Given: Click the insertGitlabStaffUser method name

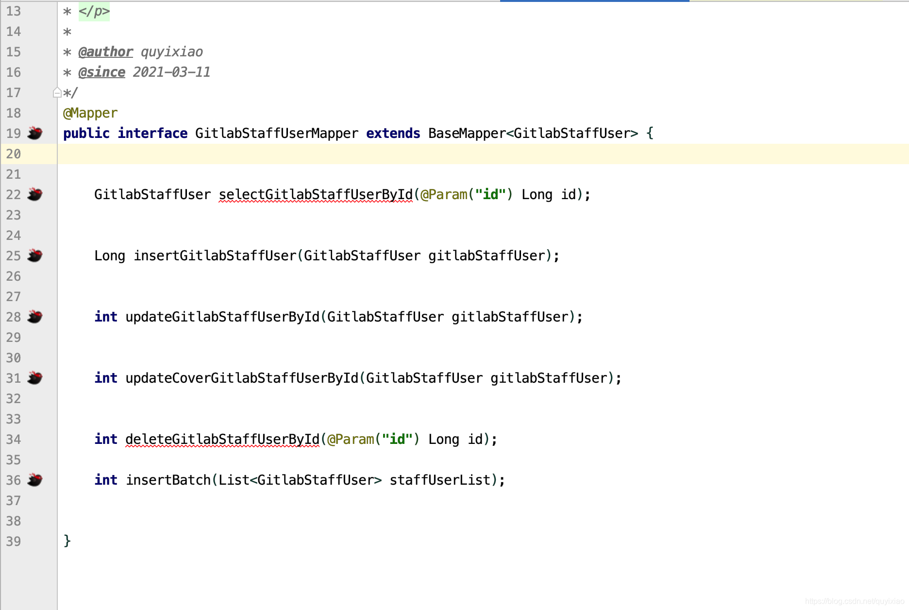Looking at the screenshot, I should click(215, 255).
